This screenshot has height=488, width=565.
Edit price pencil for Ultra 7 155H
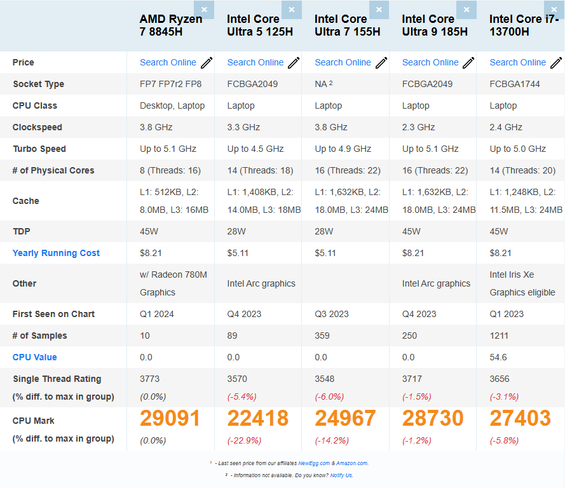point(381,63)
